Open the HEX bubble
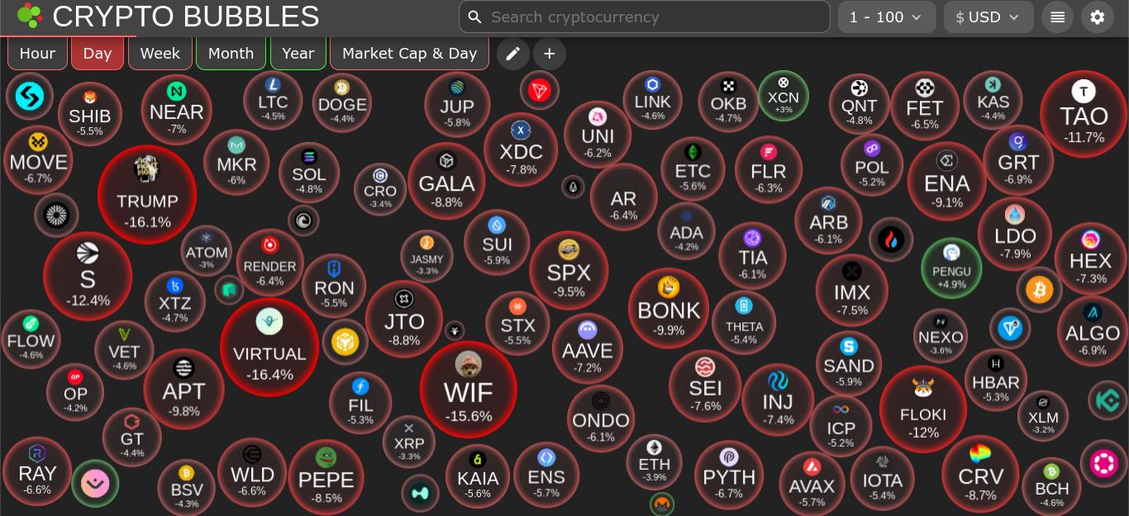 1091,258
